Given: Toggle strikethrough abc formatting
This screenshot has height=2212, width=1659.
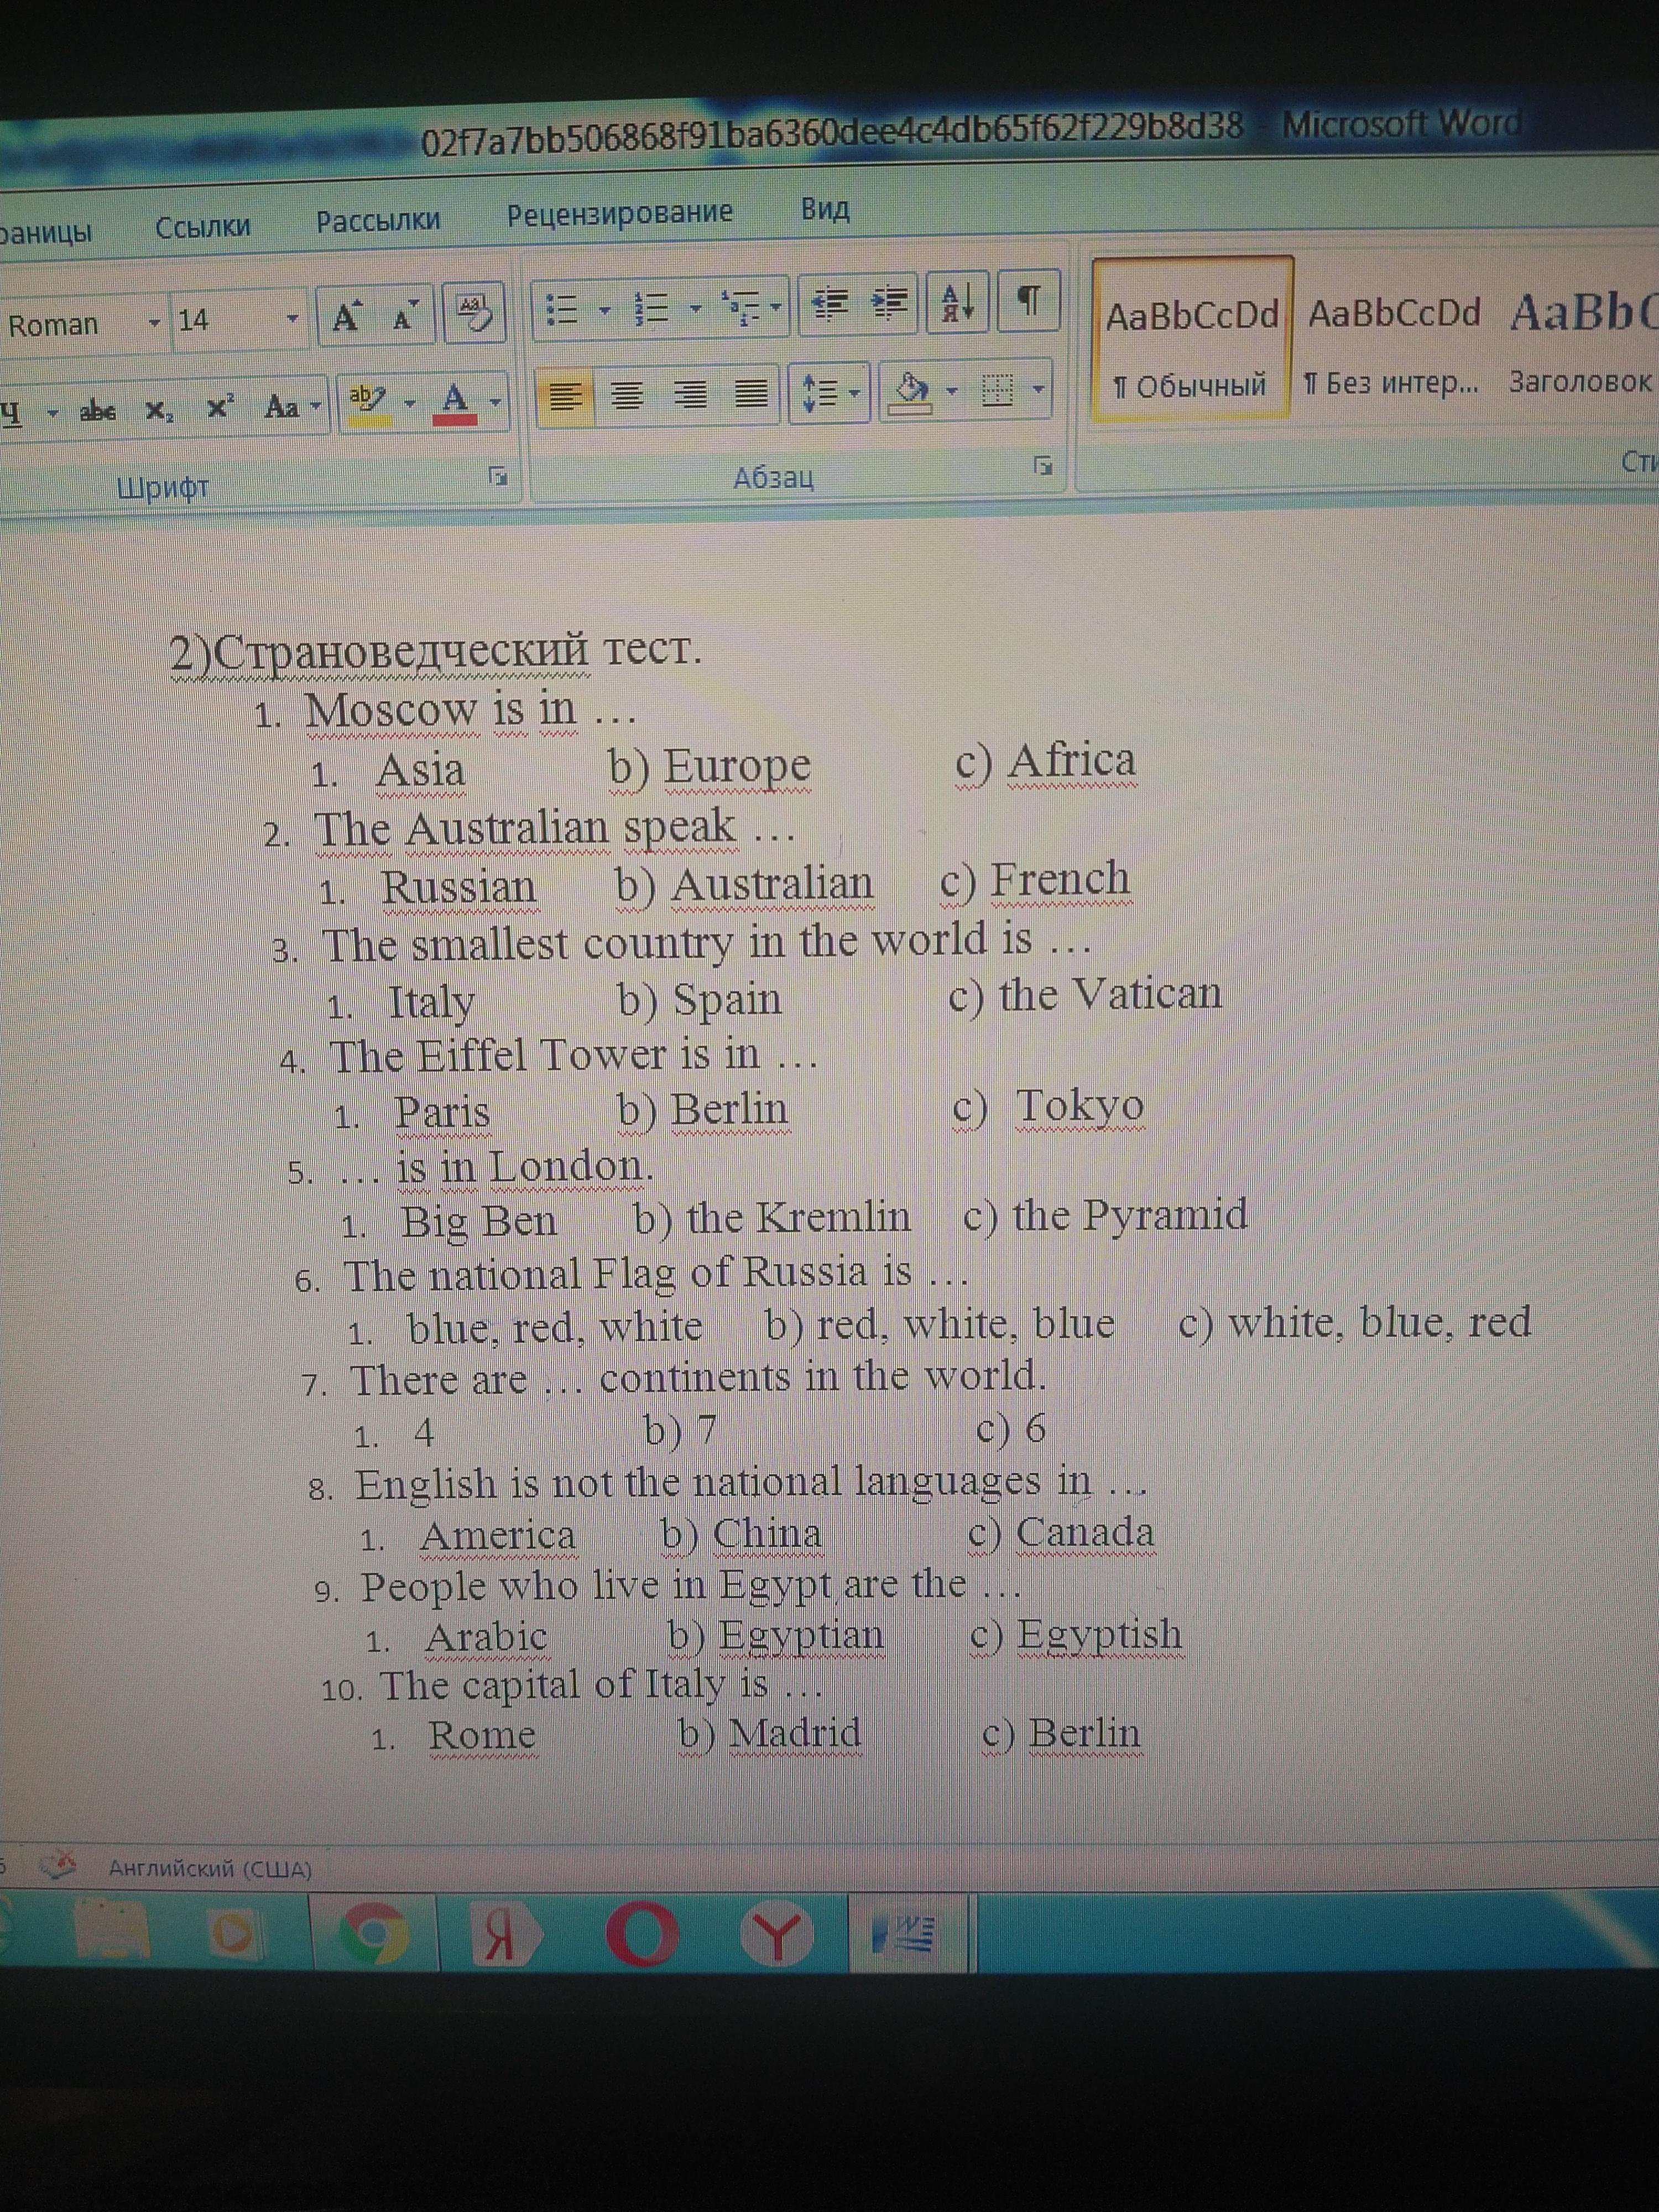Looking at the screenshot, I should pos(98,410).
